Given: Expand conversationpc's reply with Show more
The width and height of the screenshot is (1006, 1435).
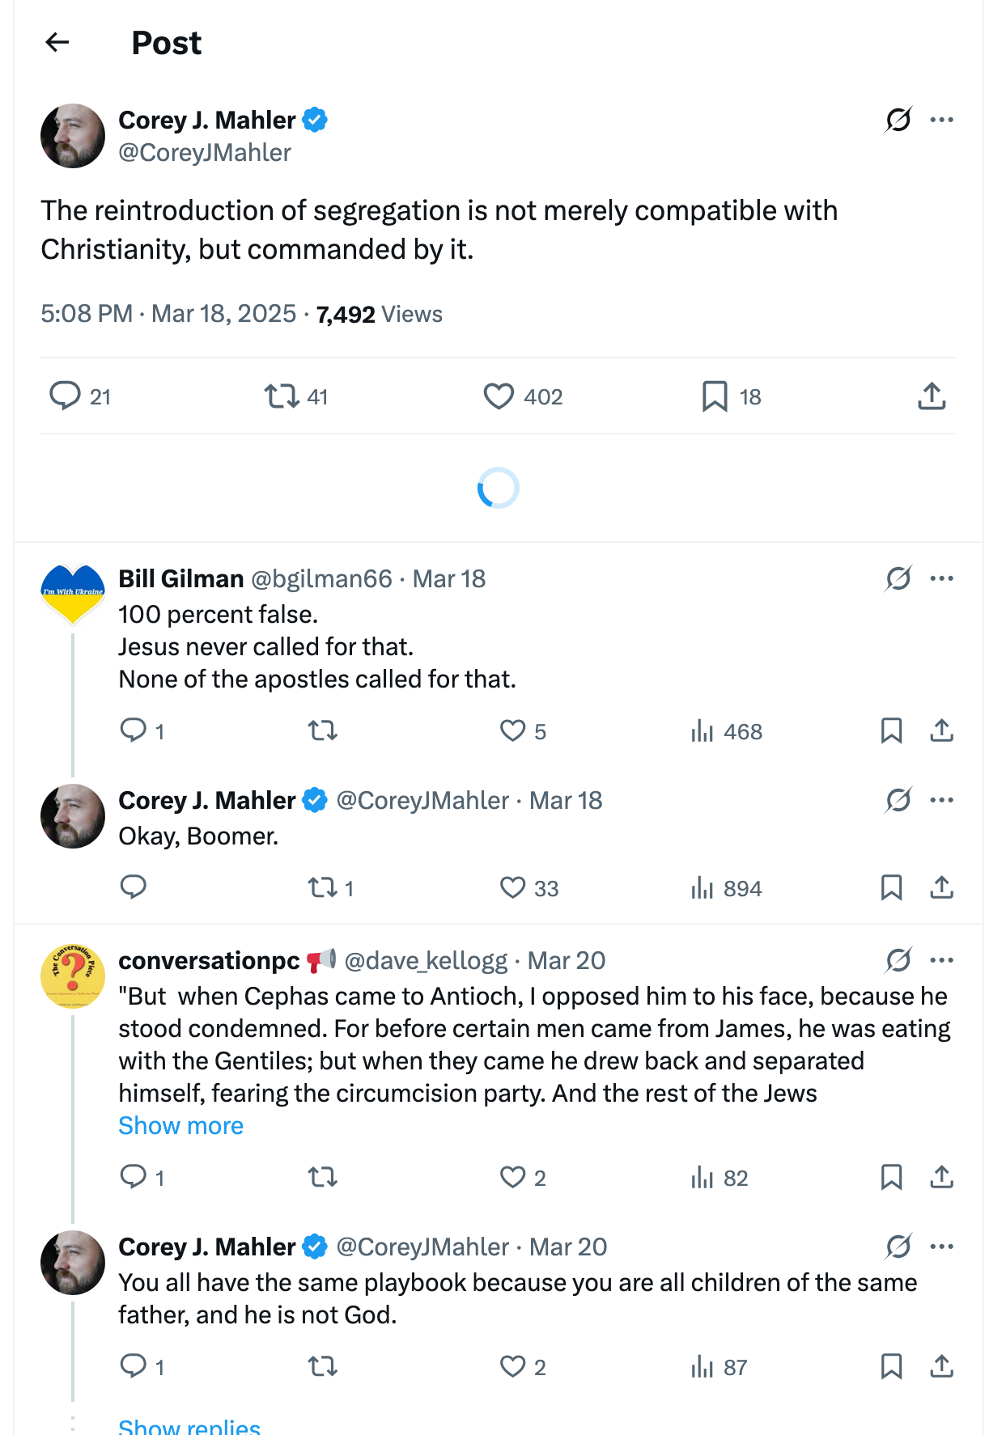Looking at the screenshot, I should click(180, 1126).
